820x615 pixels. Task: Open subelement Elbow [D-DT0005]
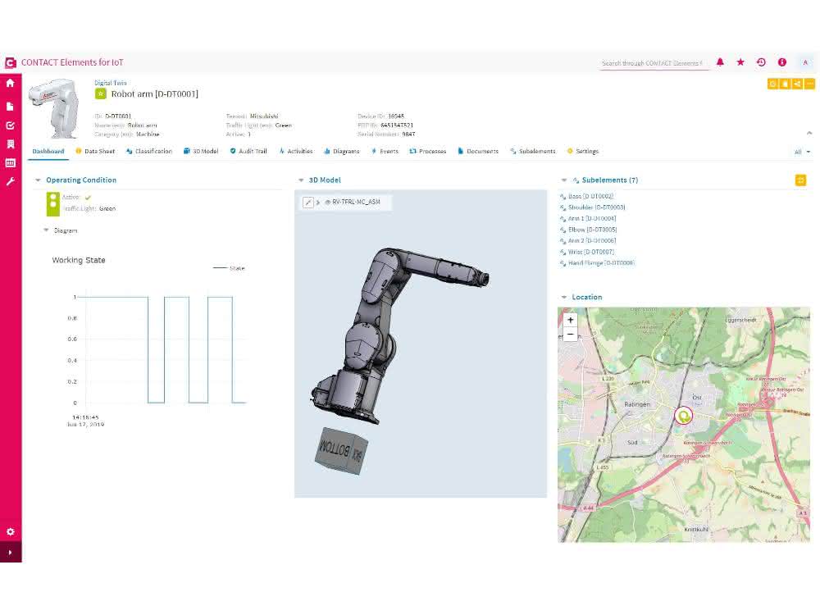(x=593, y=230)
